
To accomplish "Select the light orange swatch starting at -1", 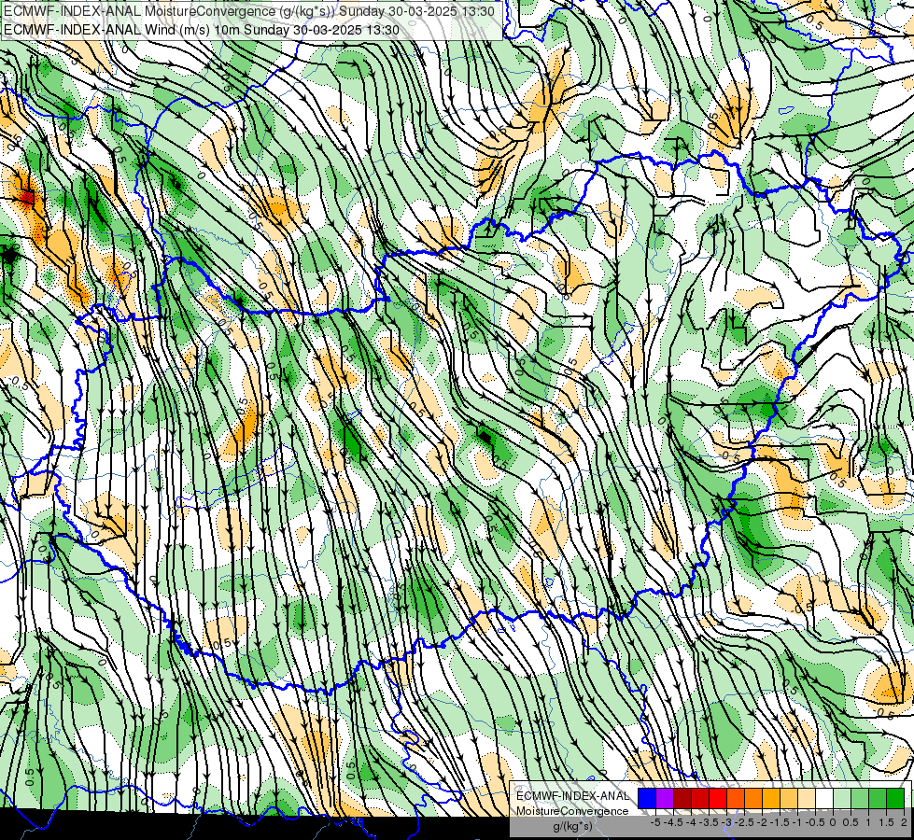I will click(789, 799).
